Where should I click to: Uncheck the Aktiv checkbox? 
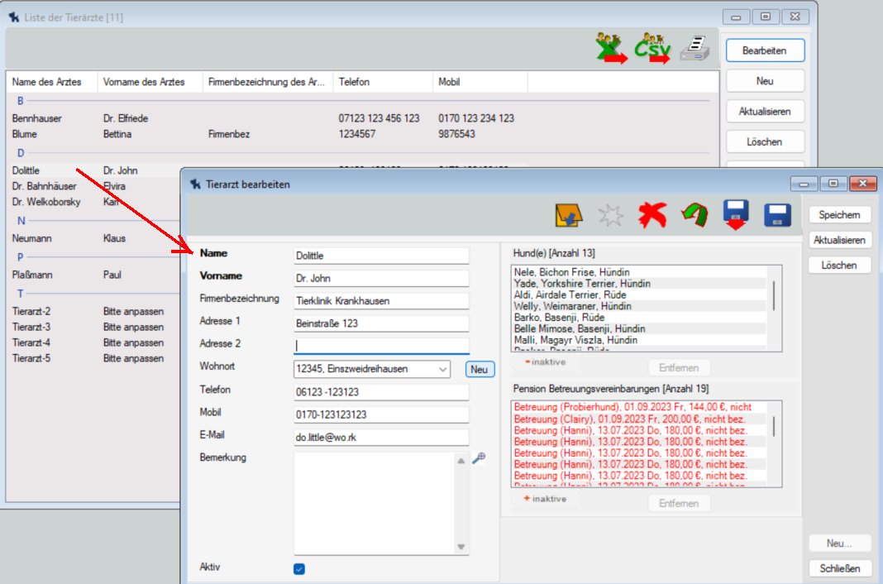tap(299, 568)
